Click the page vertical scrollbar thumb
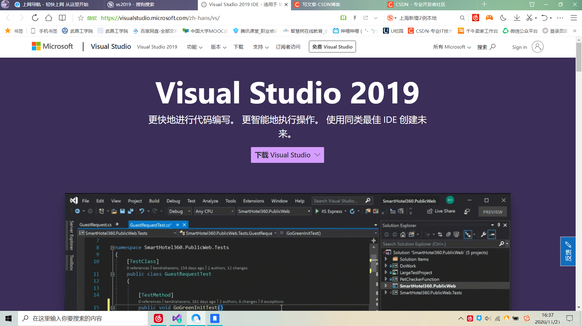 click(579, 57)
